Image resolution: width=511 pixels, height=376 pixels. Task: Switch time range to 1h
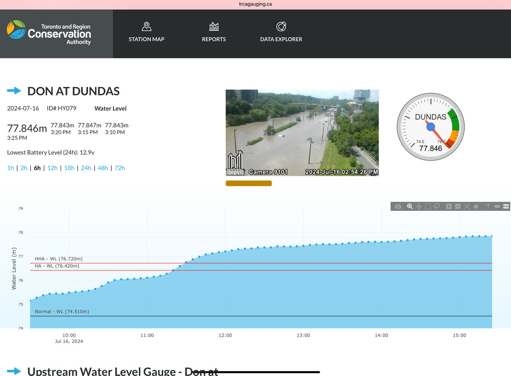pyautogui.click(x=10, y=168)
